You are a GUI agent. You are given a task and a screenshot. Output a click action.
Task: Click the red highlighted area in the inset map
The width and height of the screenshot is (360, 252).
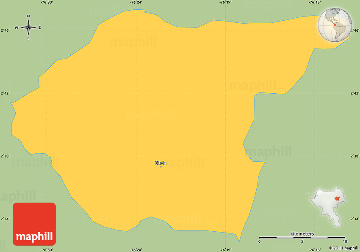click(337, 198)
